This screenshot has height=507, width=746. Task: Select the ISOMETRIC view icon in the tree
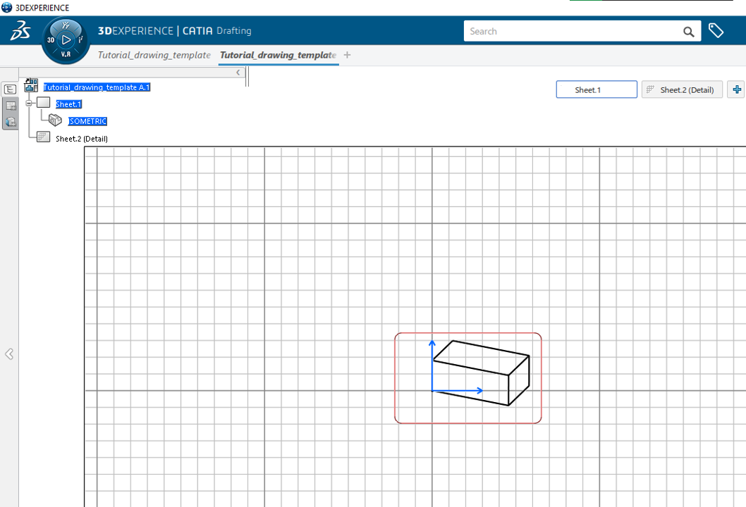tap(54, 120)
